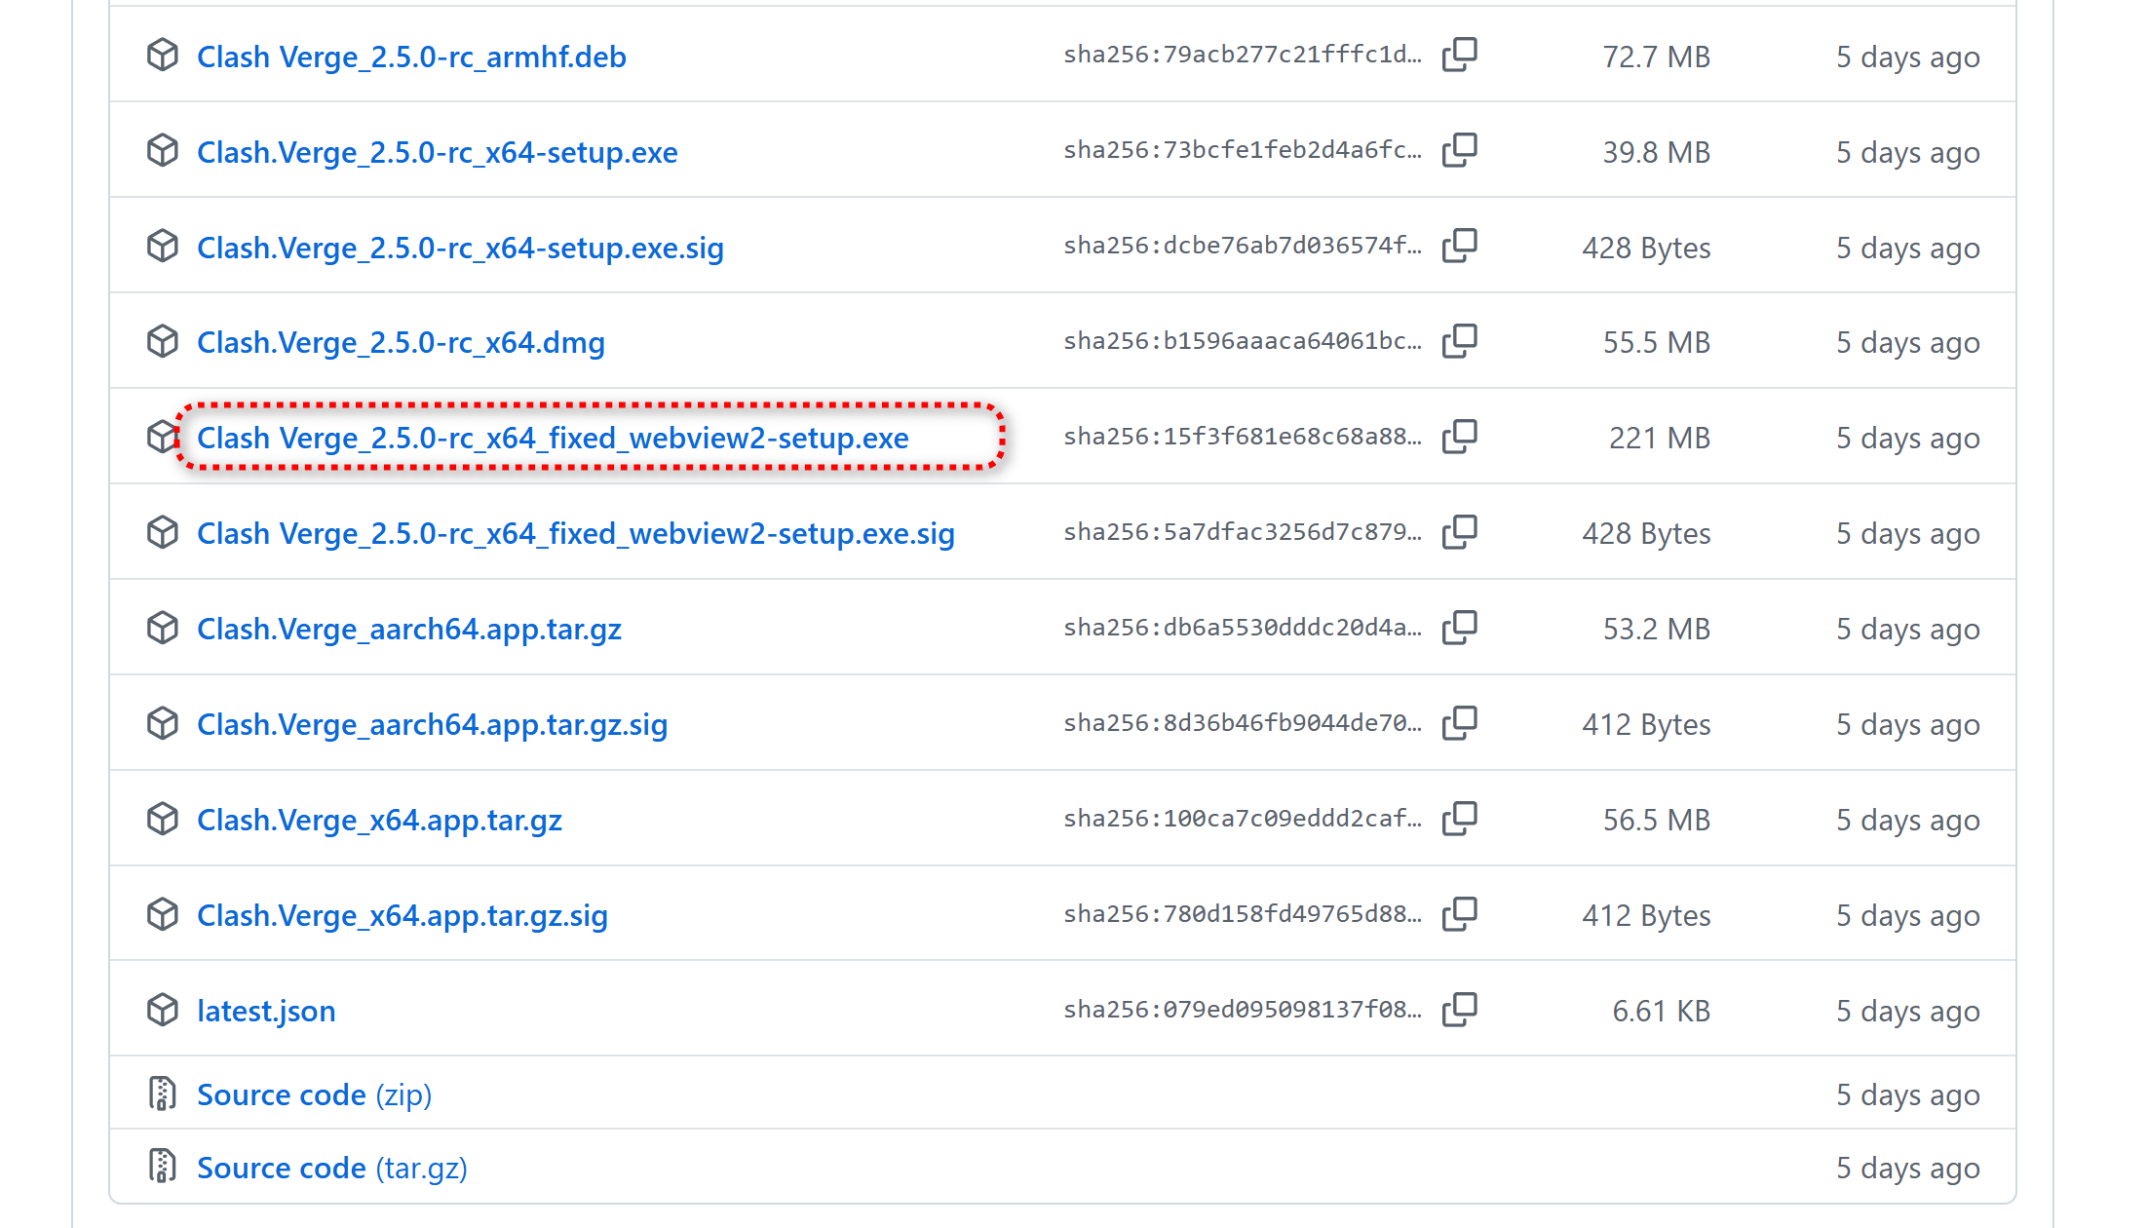Download Clash.Verge_2.5.0-rc_x64-setup.exe
The image size is (2148, 1228).
438,152
